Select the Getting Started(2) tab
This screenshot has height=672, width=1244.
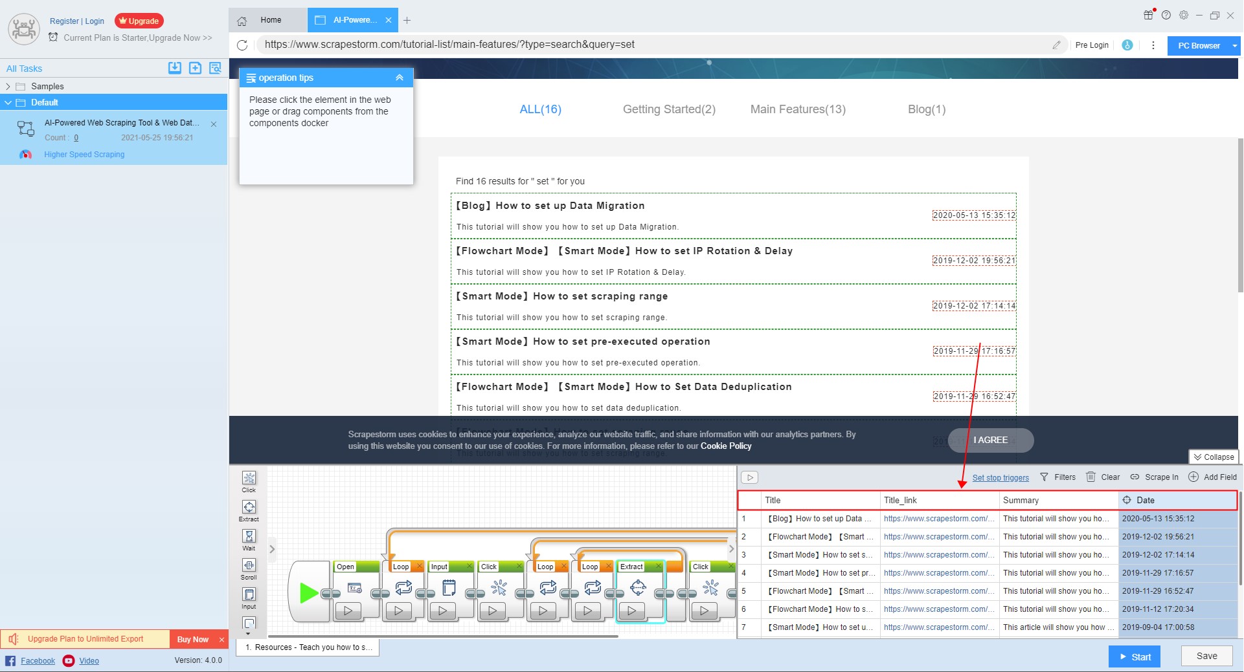(x=669, y=109)
